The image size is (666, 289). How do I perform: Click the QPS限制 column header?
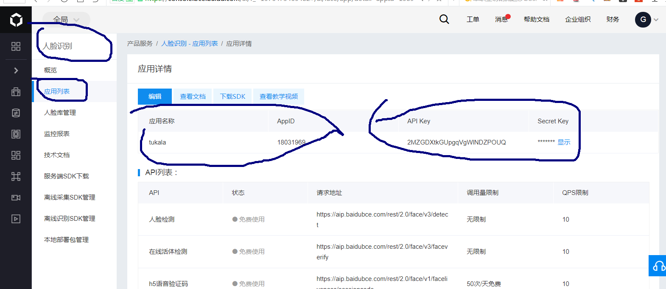575,192
